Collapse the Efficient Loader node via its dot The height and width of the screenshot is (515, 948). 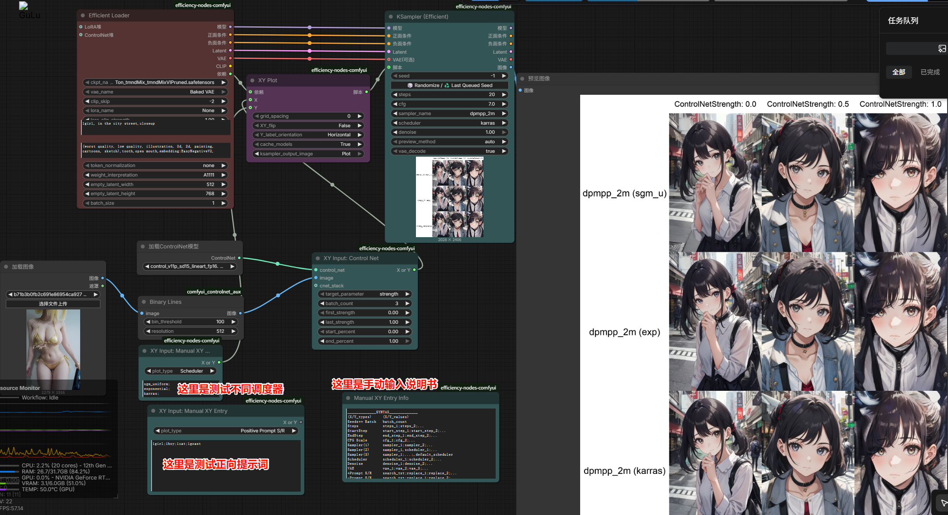tap(82, 16)
